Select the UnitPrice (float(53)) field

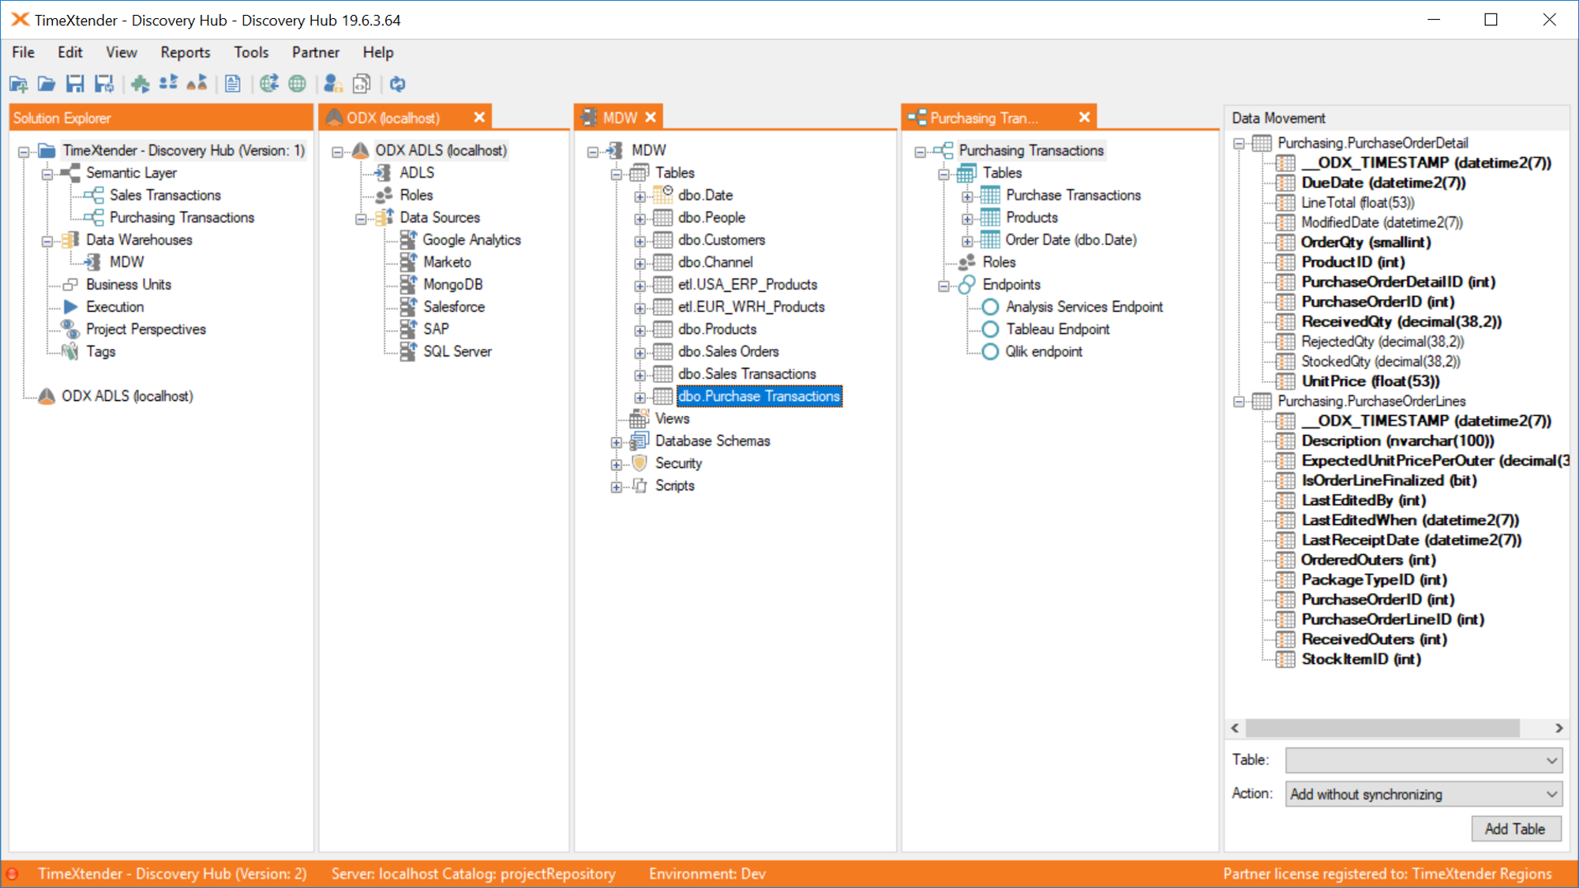(x=1371, y=381)
